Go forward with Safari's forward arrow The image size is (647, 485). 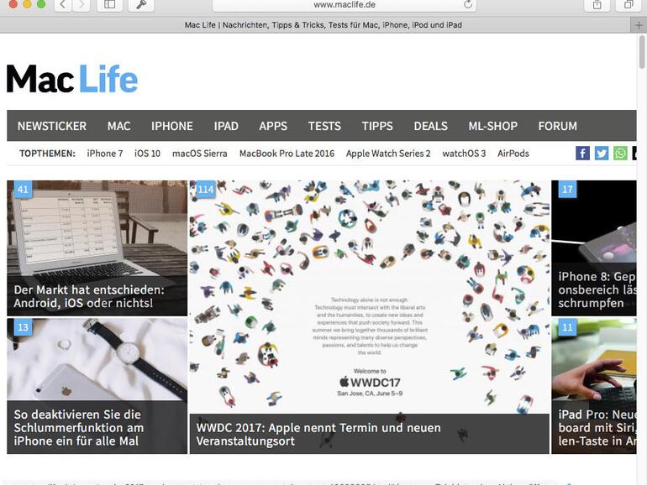tap(81, 5)
